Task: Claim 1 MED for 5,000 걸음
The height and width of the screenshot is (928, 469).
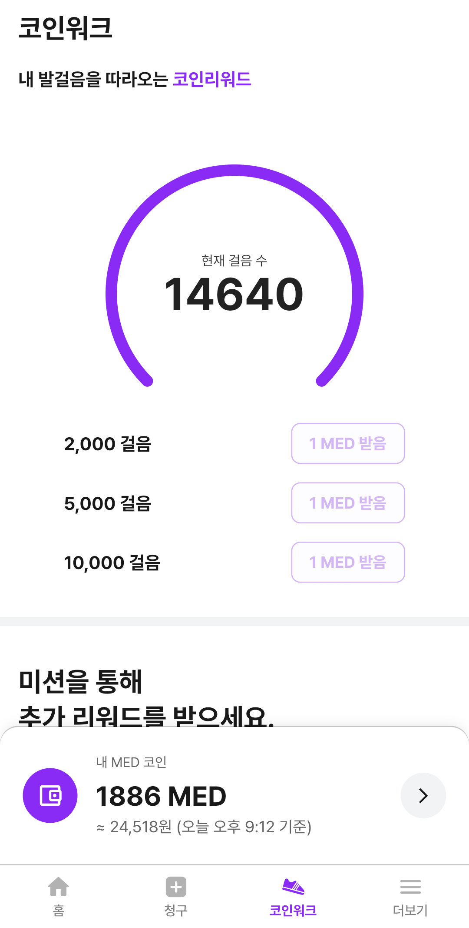Action: point(348,503)
